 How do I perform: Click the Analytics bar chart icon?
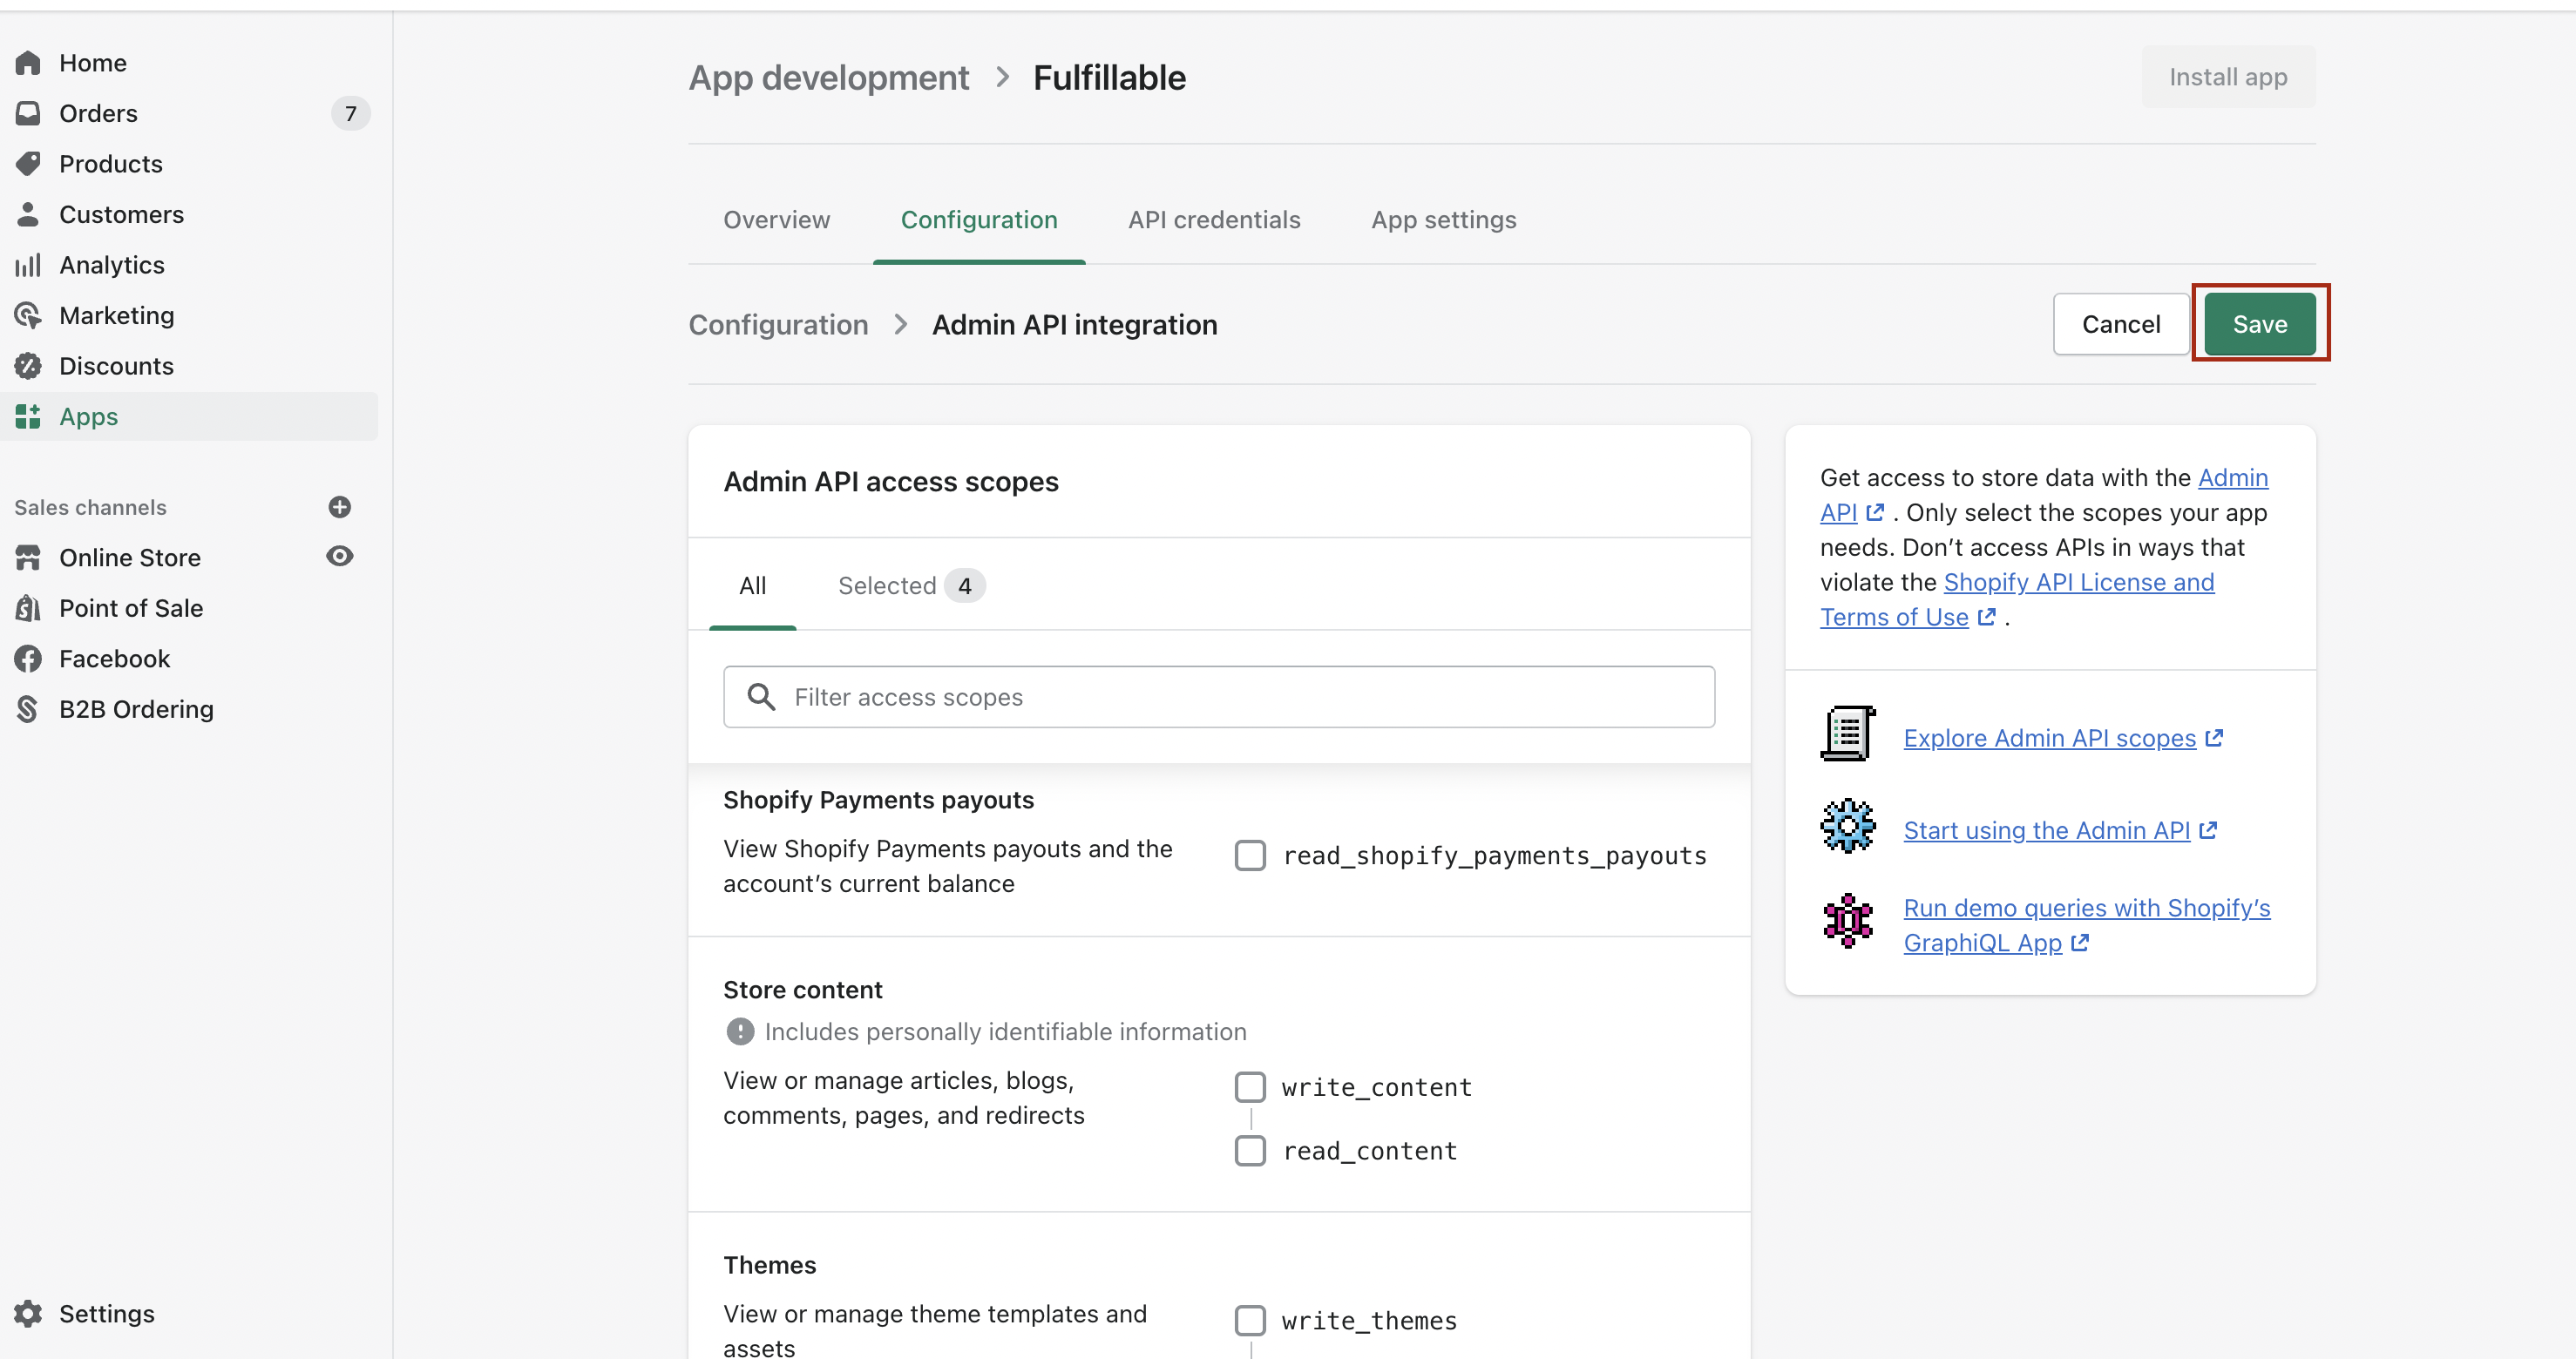pyautogui.click(x=28, y=265)
